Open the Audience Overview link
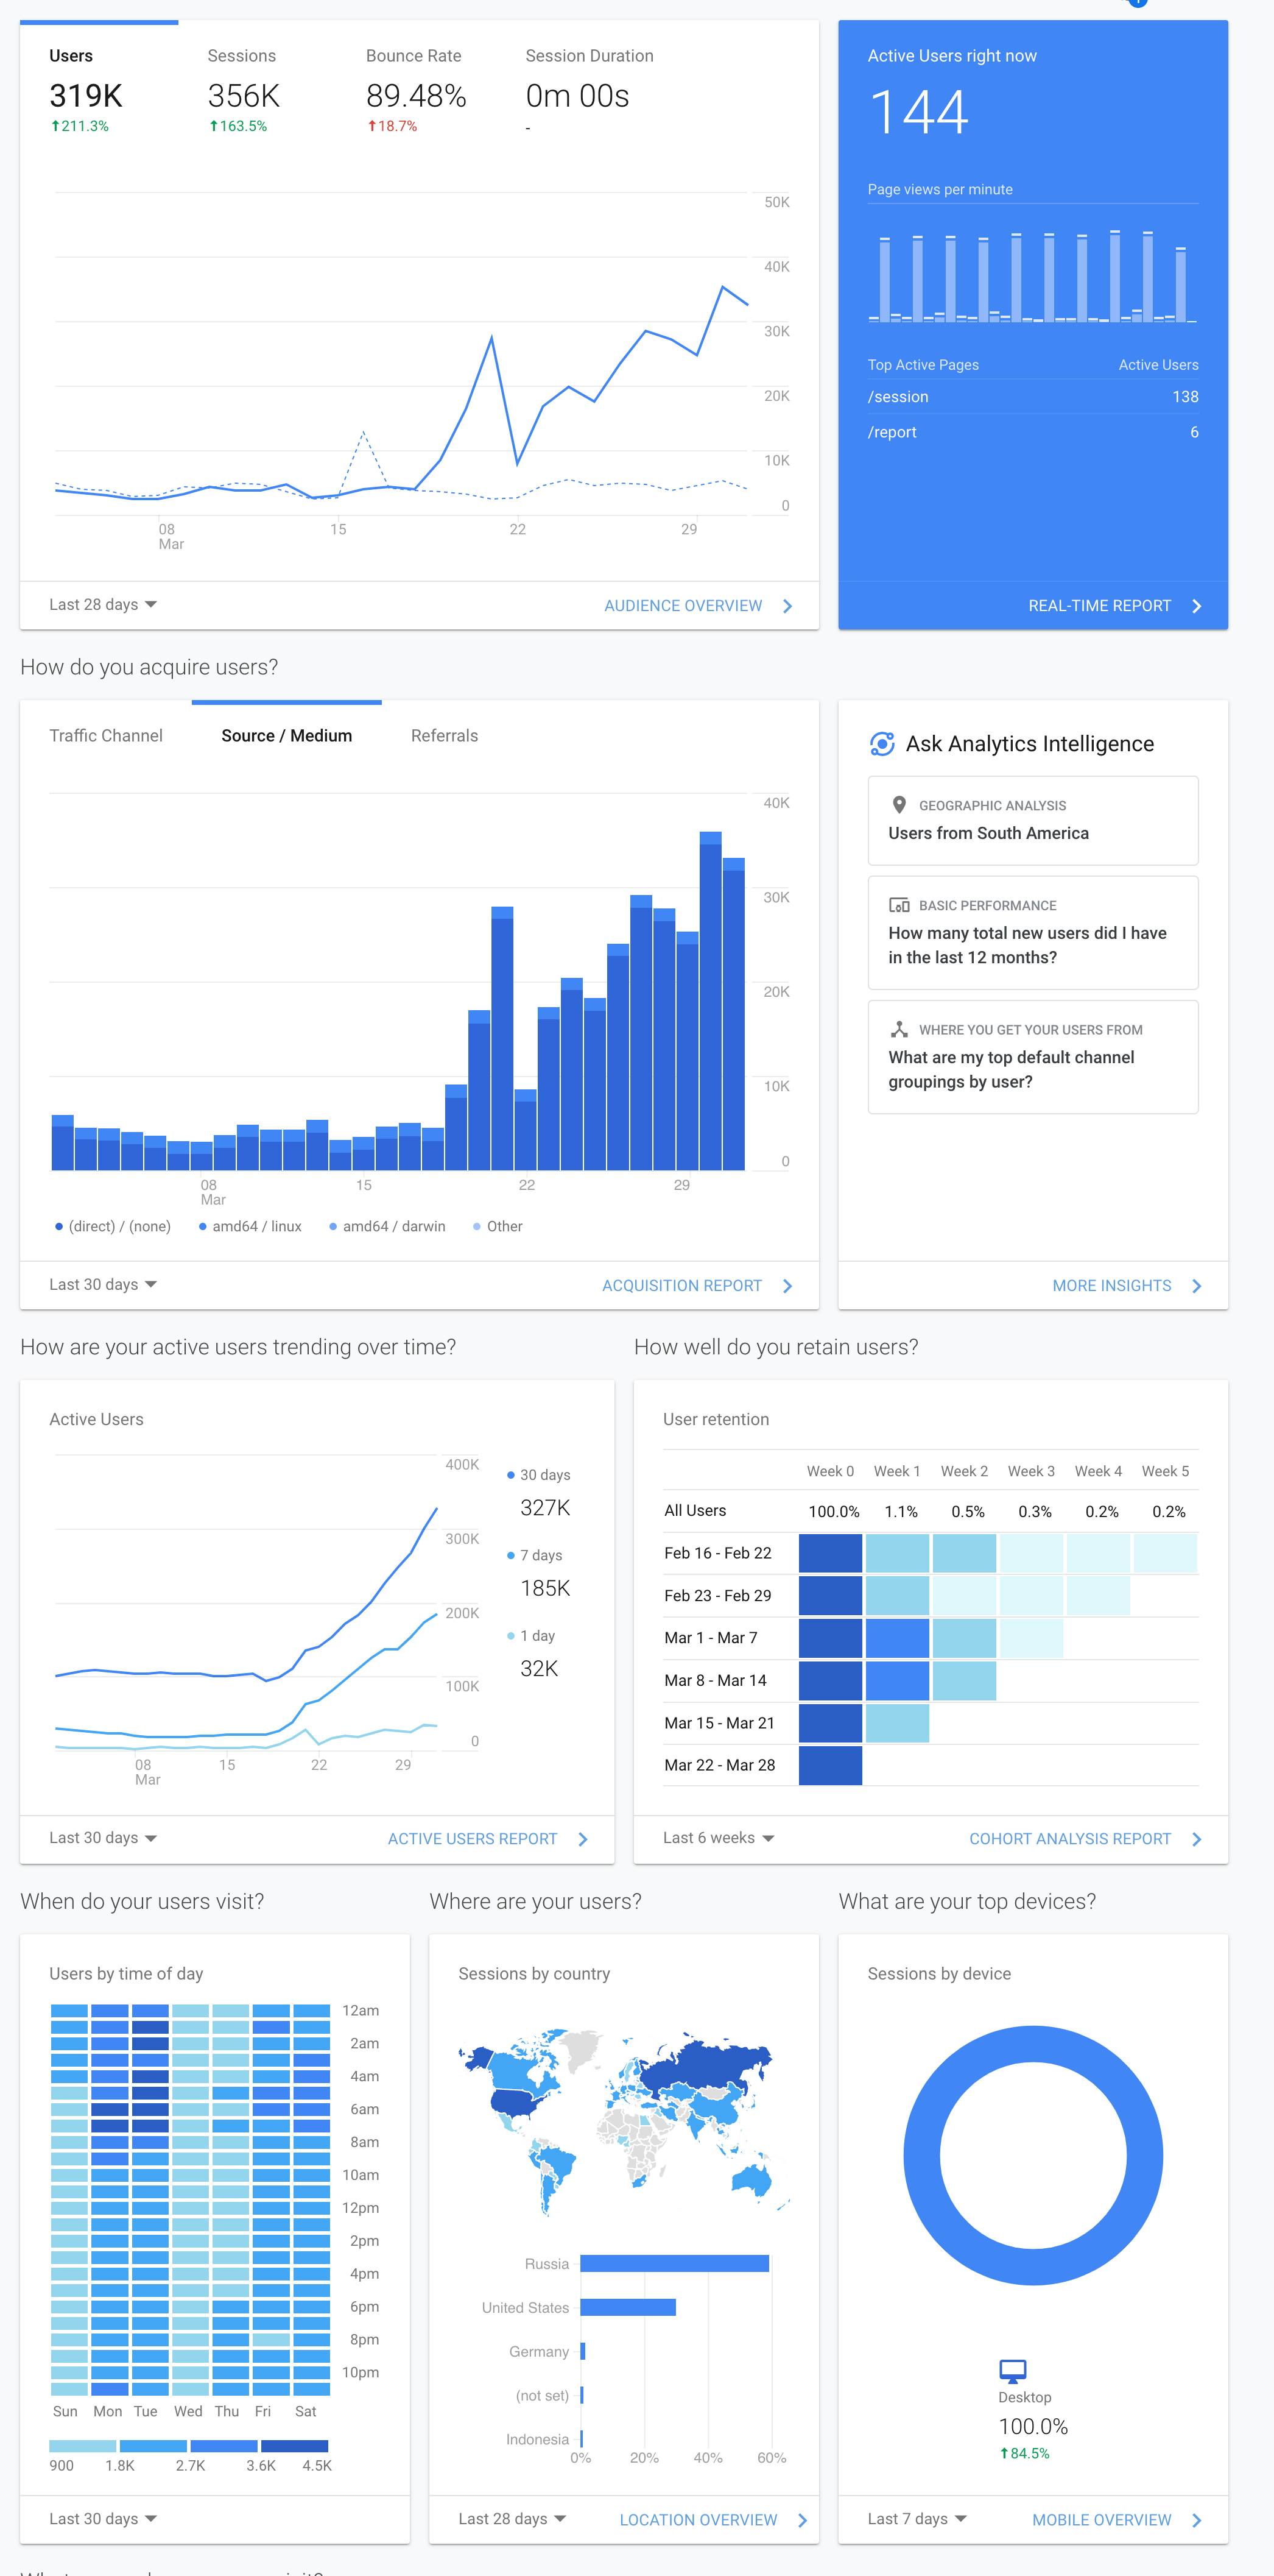The width and height of the screenshot is (1274, 2576). [x=683, y=606]
